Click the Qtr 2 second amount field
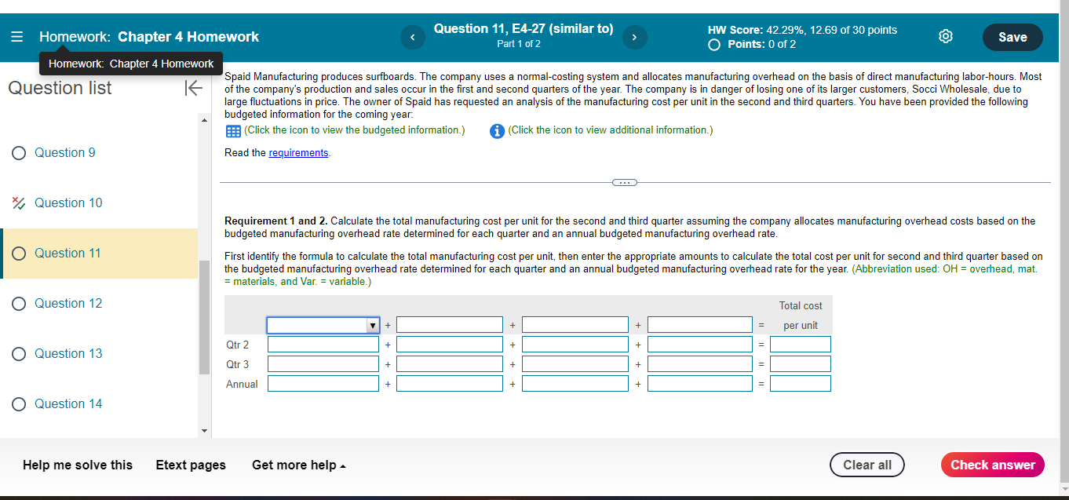 pyautogui.click(x=450, y=345)
